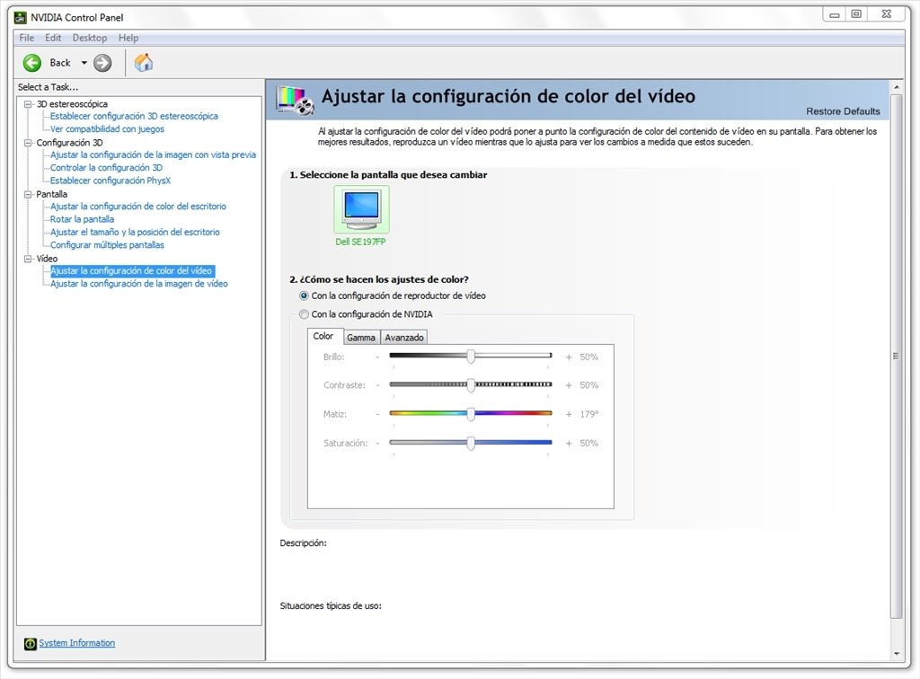Click NVIDIA Control Panel title icon
Viewport: 920px width, 679px height.
[x=21, y=17]
